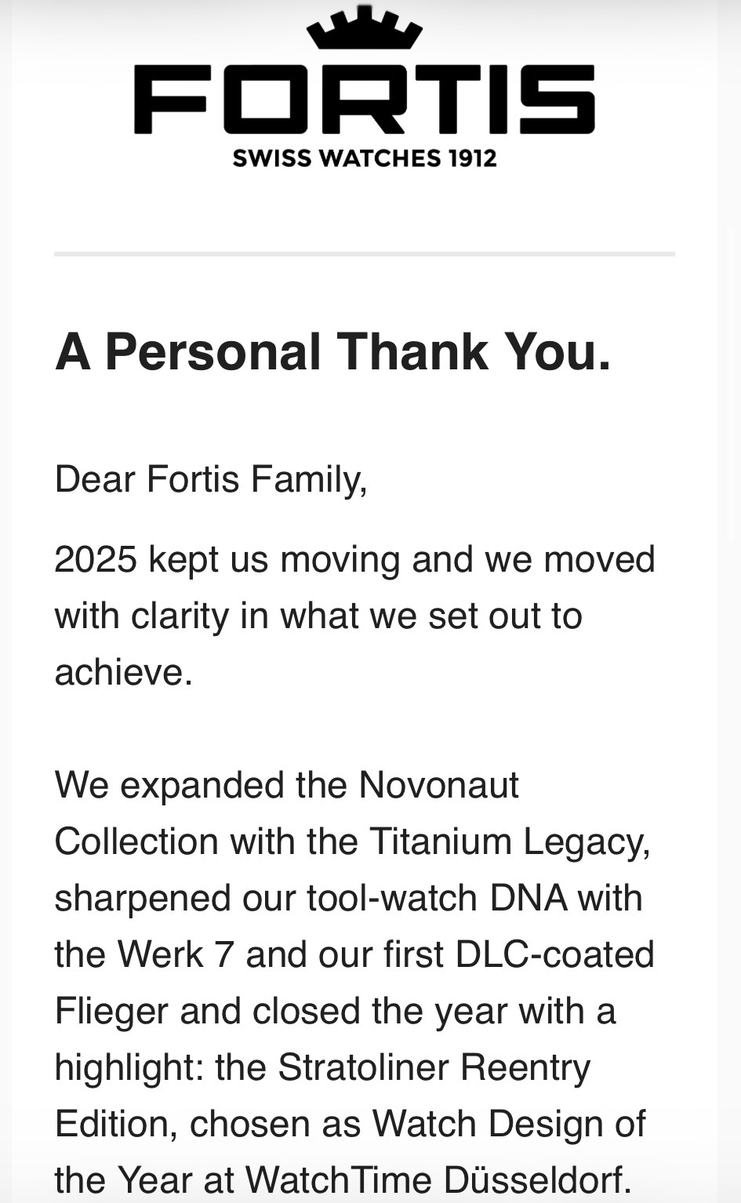Click the horizontal divider line below the logo

click(x=364, y=254)
